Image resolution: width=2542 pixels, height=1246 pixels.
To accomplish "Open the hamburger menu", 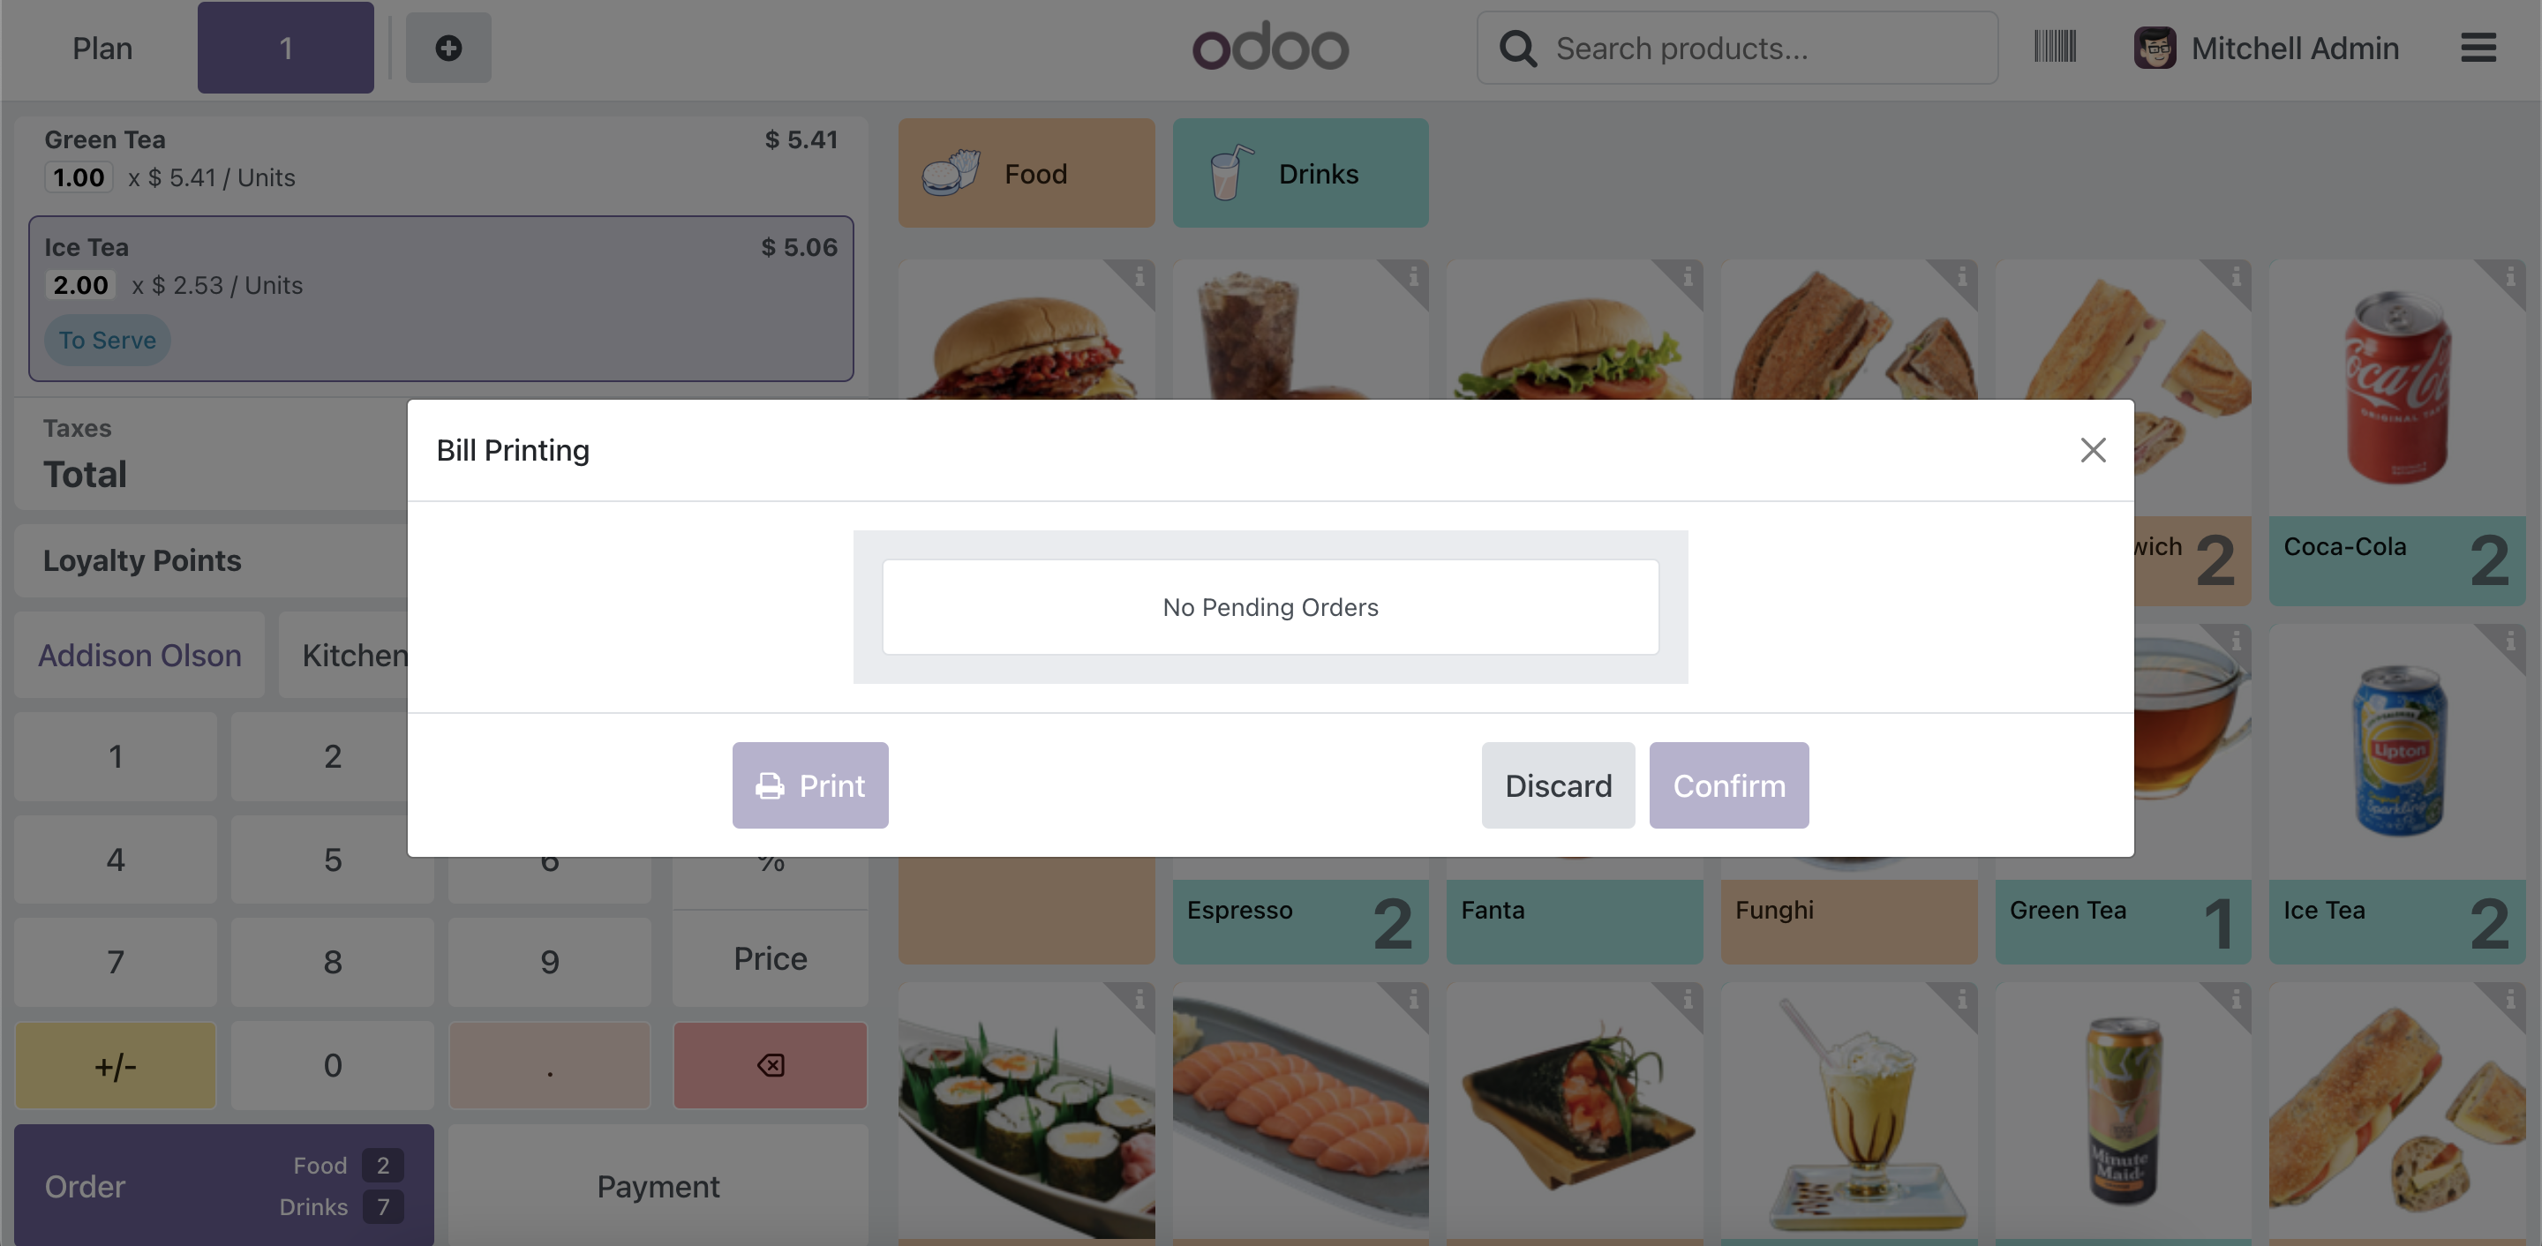I will point(2477,48).
